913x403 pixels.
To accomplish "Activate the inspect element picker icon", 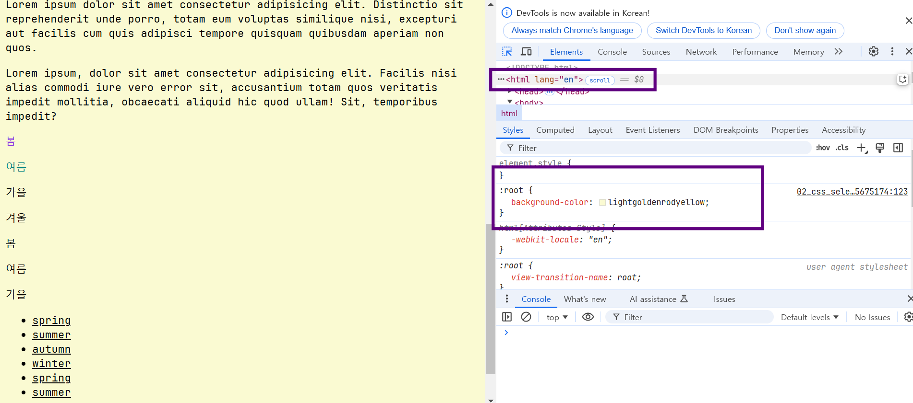I will [507, 52].
